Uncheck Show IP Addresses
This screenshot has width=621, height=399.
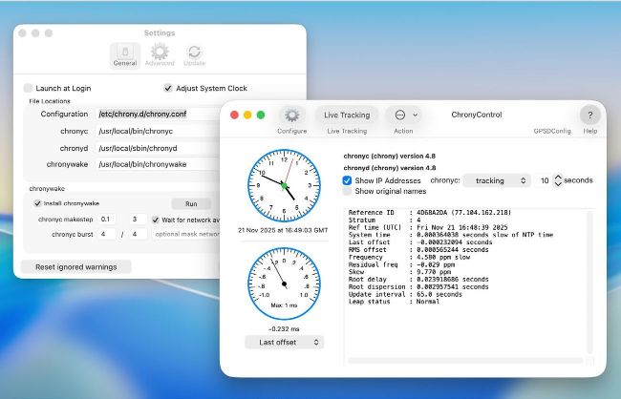point(348,179)
